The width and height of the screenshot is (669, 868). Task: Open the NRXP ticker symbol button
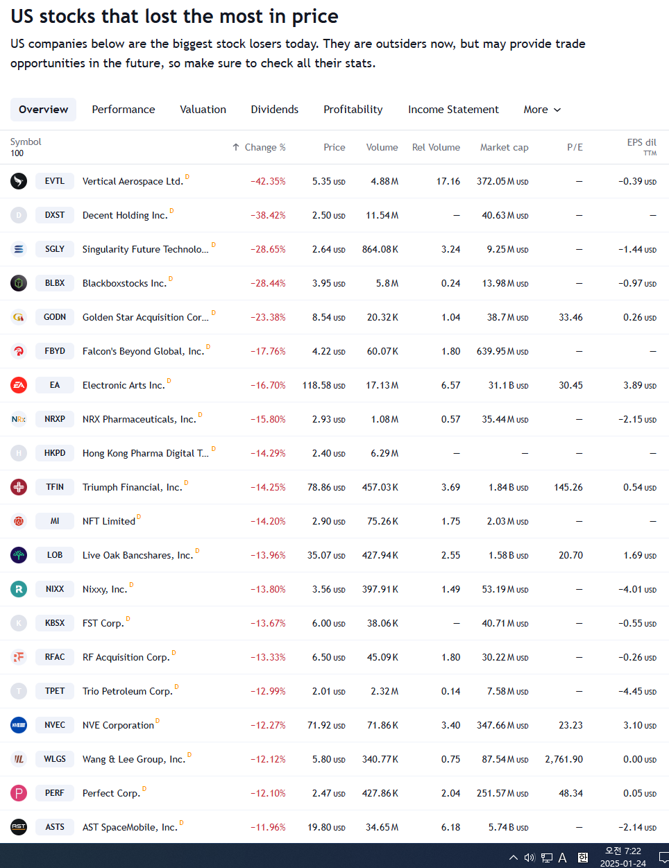[55, 419]
